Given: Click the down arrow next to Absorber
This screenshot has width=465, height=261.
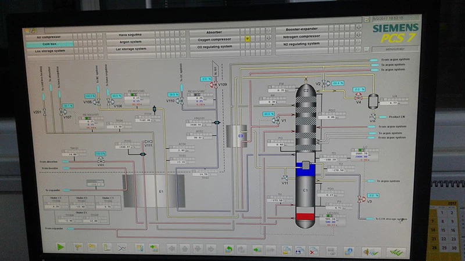Looking at the screenshot, I should 269,30.
